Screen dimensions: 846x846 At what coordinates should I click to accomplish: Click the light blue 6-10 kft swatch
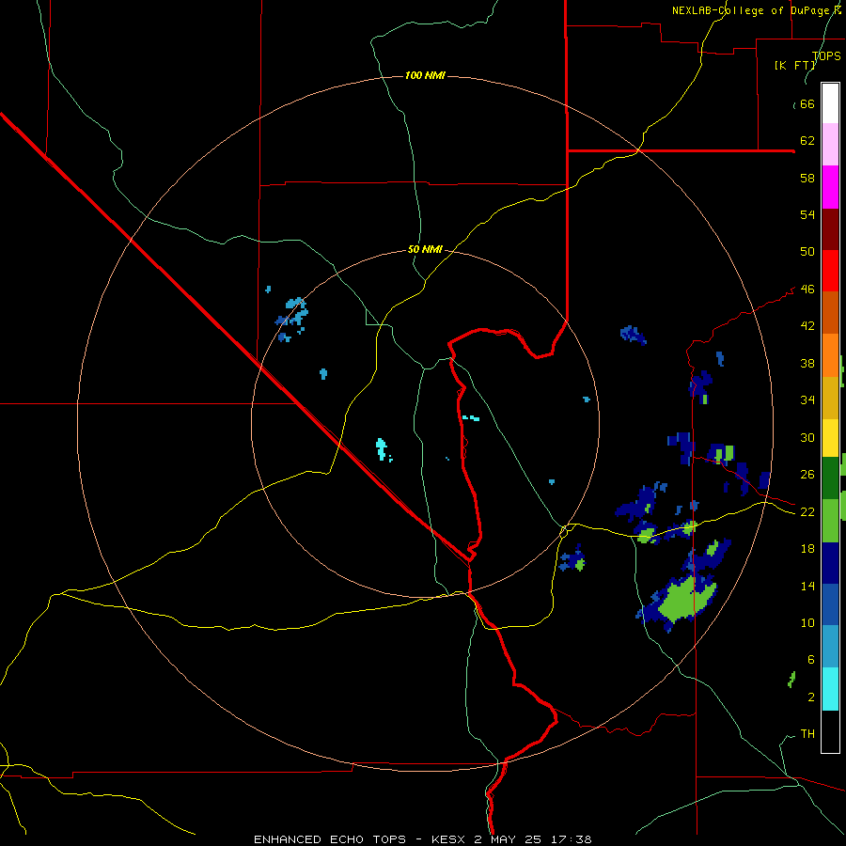(830, 647)
